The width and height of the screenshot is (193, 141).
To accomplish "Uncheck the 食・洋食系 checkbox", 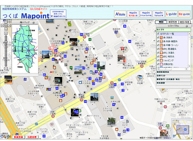I will click(x=158, y=37).
